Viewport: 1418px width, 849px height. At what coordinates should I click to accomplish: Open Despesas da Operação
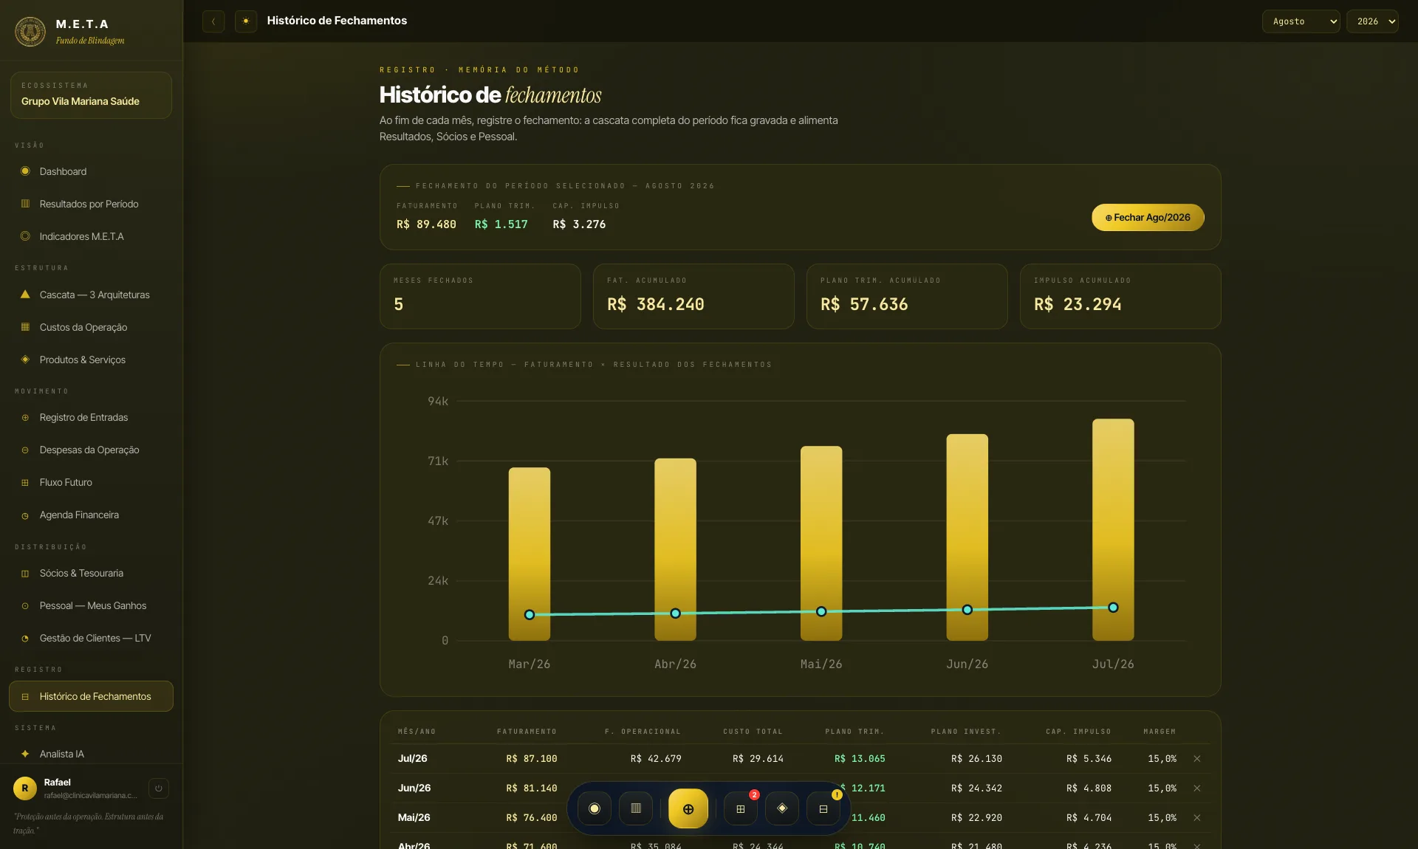coord(91,450)
